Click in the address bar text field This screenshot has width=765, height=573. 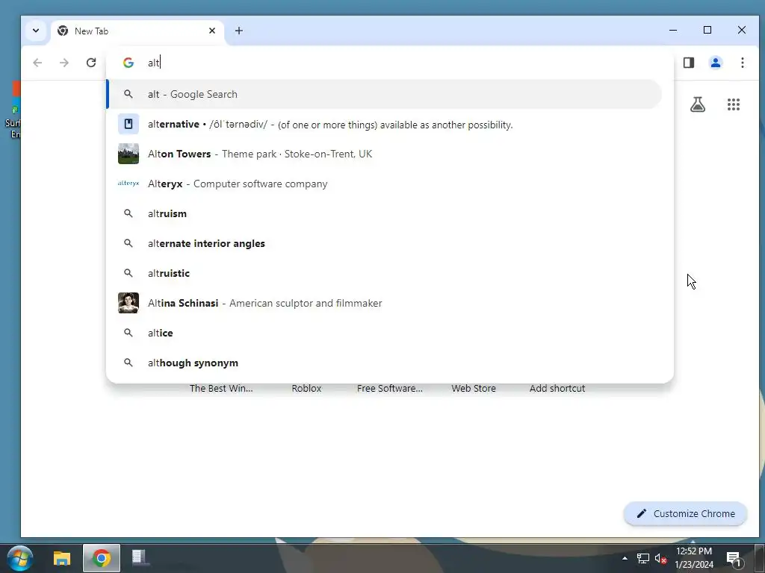coord(390,63)
